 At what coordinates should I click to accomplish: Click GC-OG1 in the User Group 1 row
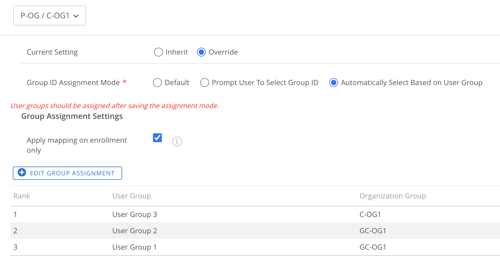[373, 247]
